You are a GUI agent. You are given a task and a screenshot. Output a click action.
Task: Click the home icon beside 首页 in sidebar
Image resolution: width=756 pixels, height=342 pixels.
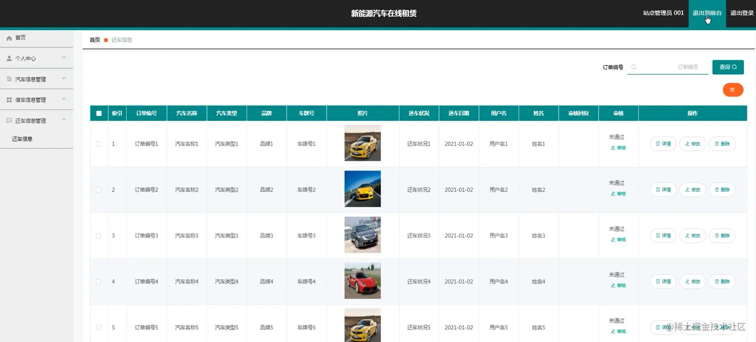coord(8,37)
